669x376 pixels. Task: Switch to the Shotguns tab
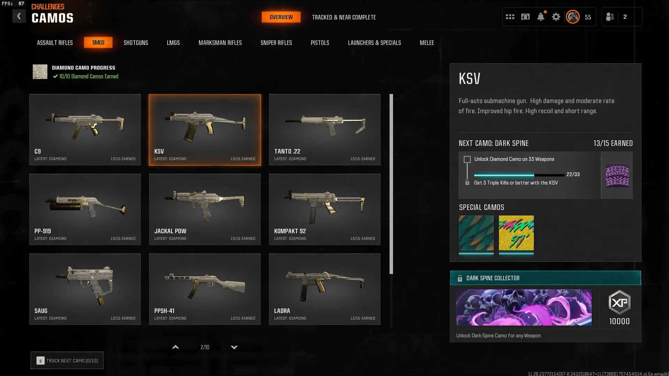coord(136,42)
